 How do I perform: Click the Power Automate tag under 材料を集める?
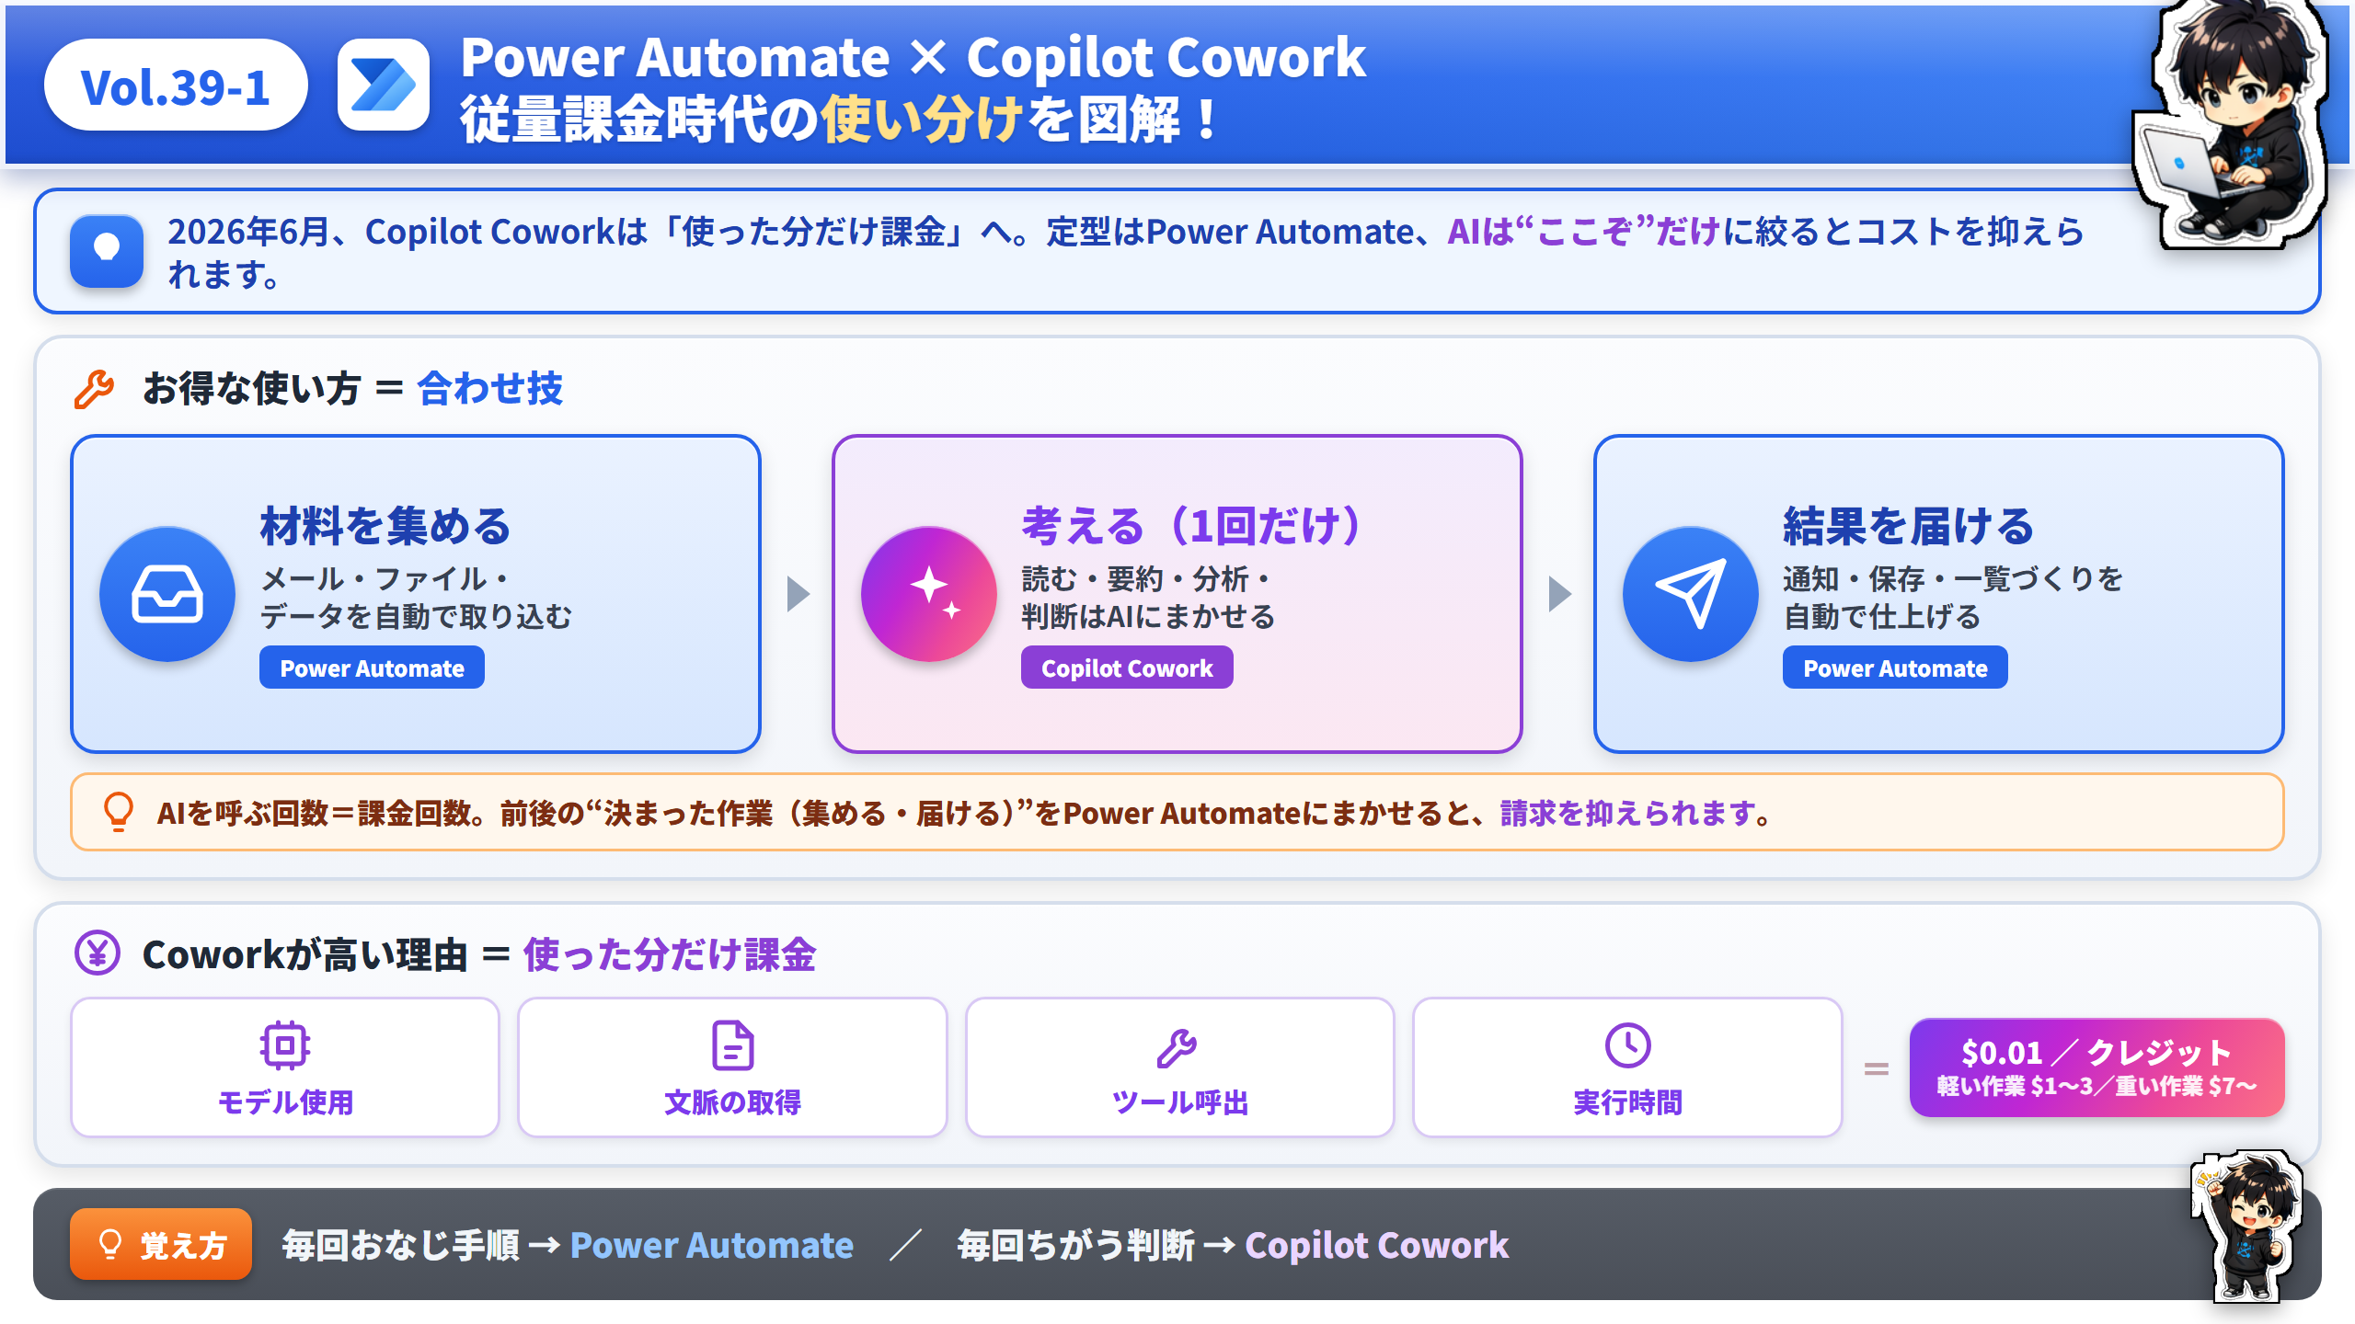(x=372, y=668)
